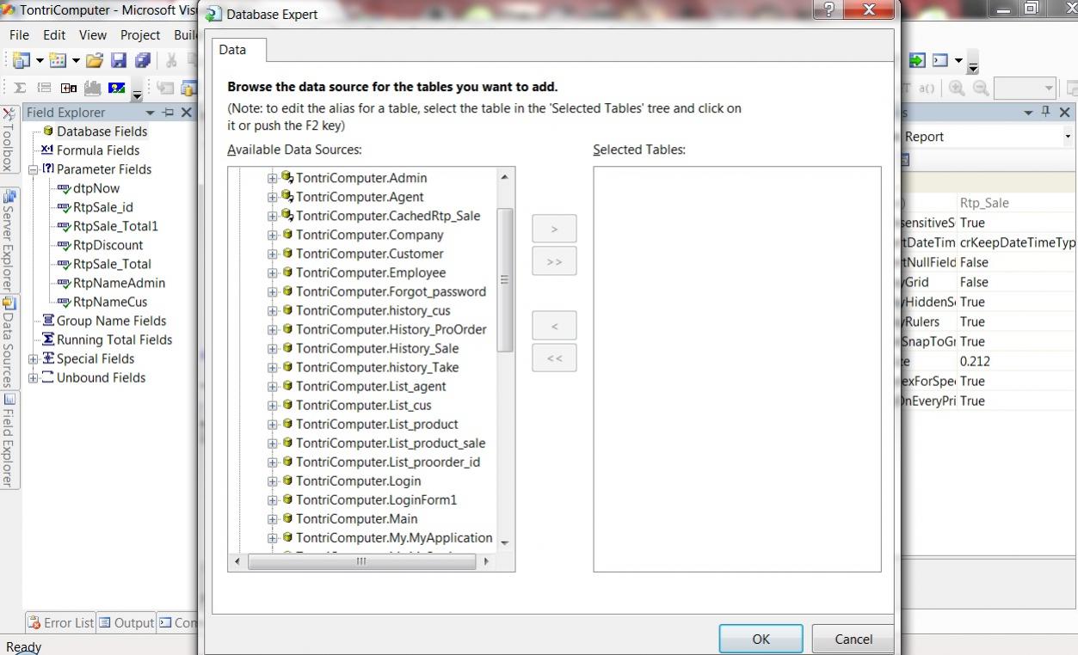Open the Properties object combo box dropdown
This screenshot has height=655, width=1078.
click(1068, 137)
